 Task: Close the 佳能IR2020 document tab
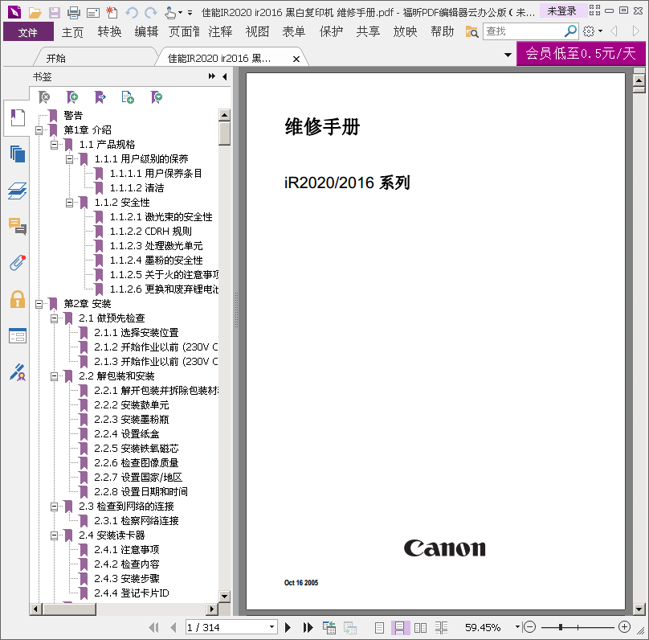click(x=296, y=59)
